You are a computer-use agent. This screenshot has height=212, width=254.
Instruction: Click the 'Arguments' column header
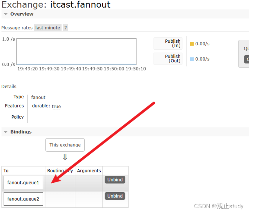click(x=89, y=171)
